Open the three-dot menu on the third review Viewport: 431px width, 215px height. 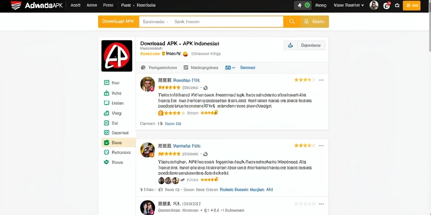(x=321, y=204)
